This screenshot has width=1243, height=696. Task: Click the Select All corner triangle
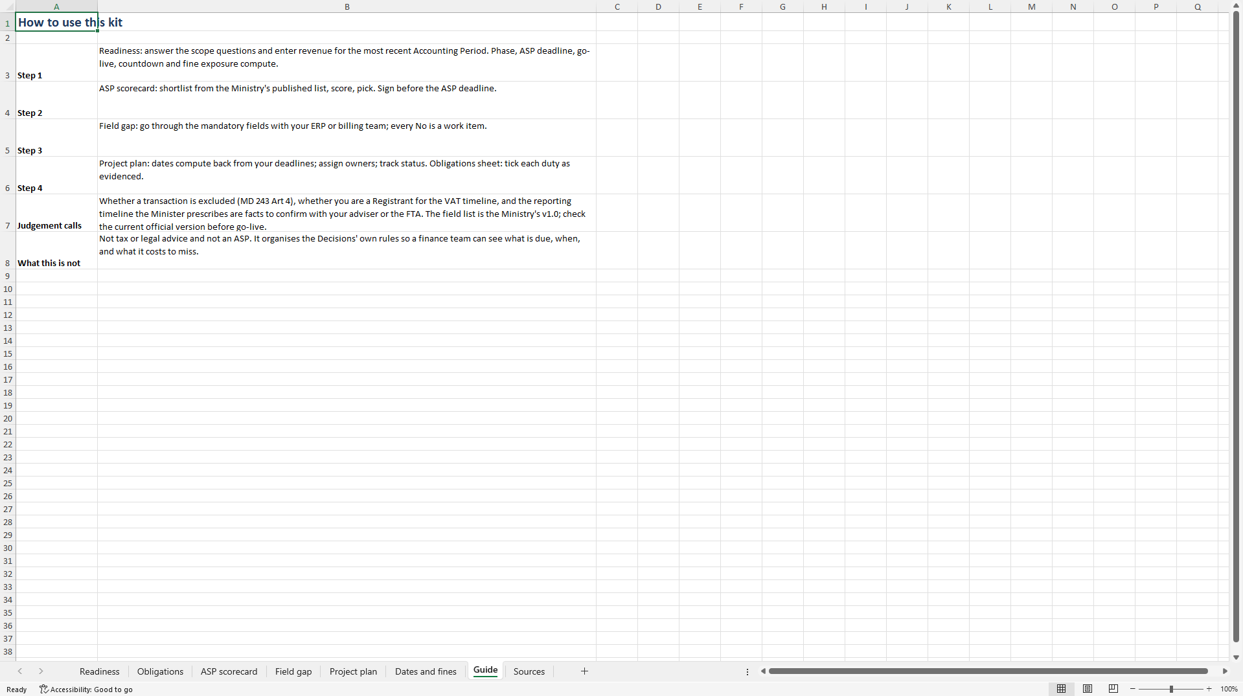8,6
